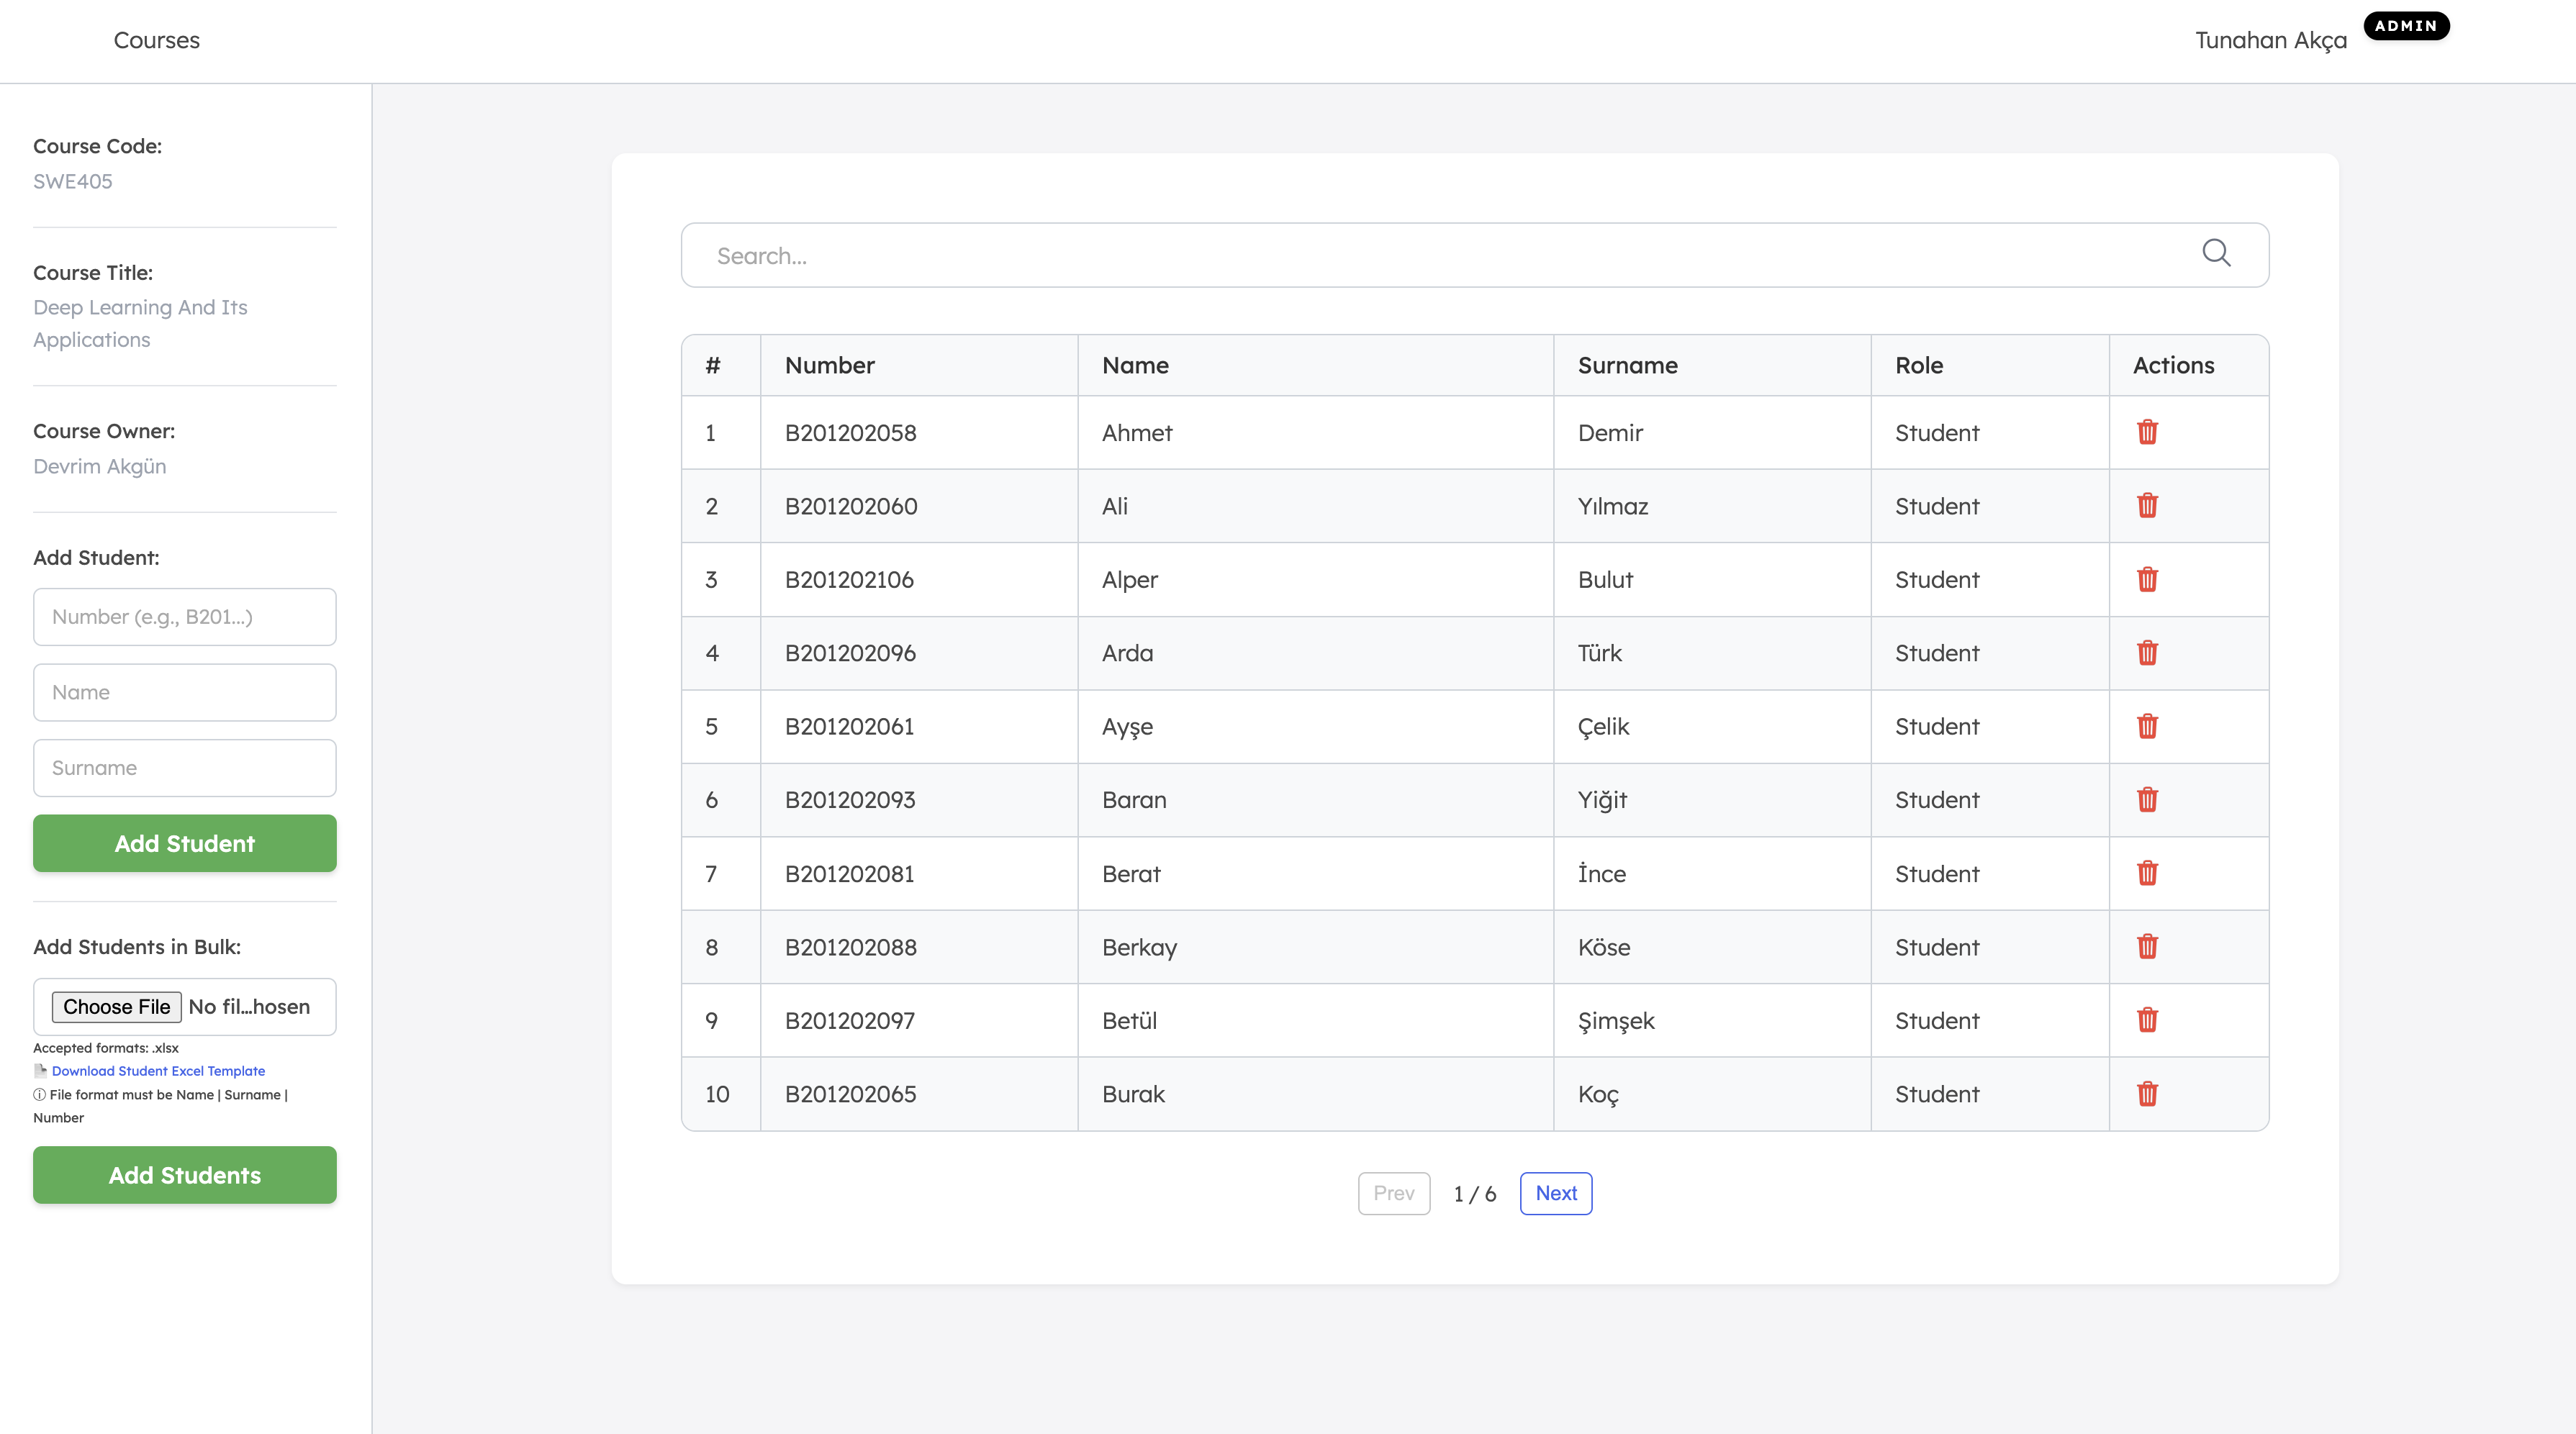Click the course title Deep Learning And Its Applications

click(x=140, y=323)
